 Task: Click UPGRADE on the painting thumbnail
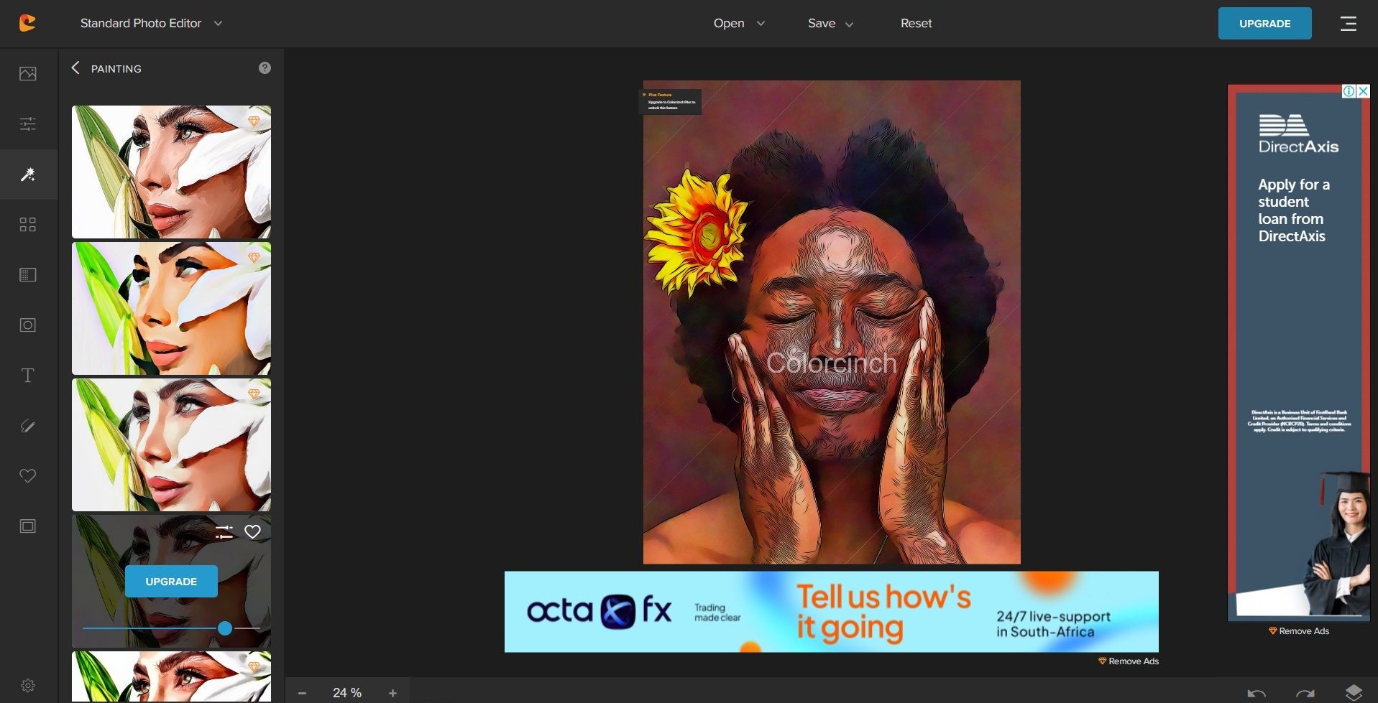pos(171,582)
